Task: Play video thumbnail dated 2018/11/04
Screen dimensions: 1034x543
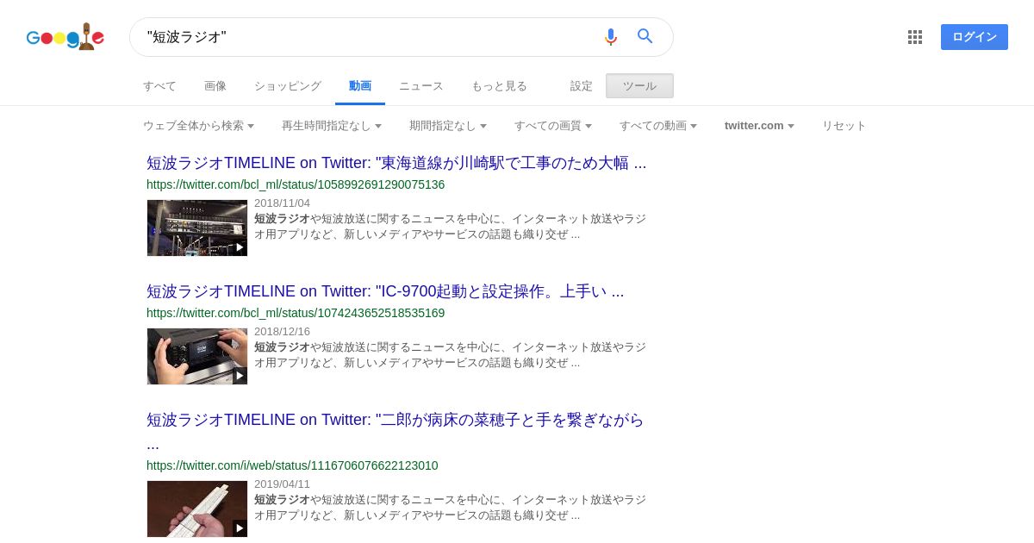Action: 197,228
